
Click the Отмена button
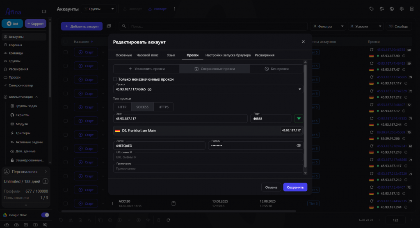coord(271,187)
